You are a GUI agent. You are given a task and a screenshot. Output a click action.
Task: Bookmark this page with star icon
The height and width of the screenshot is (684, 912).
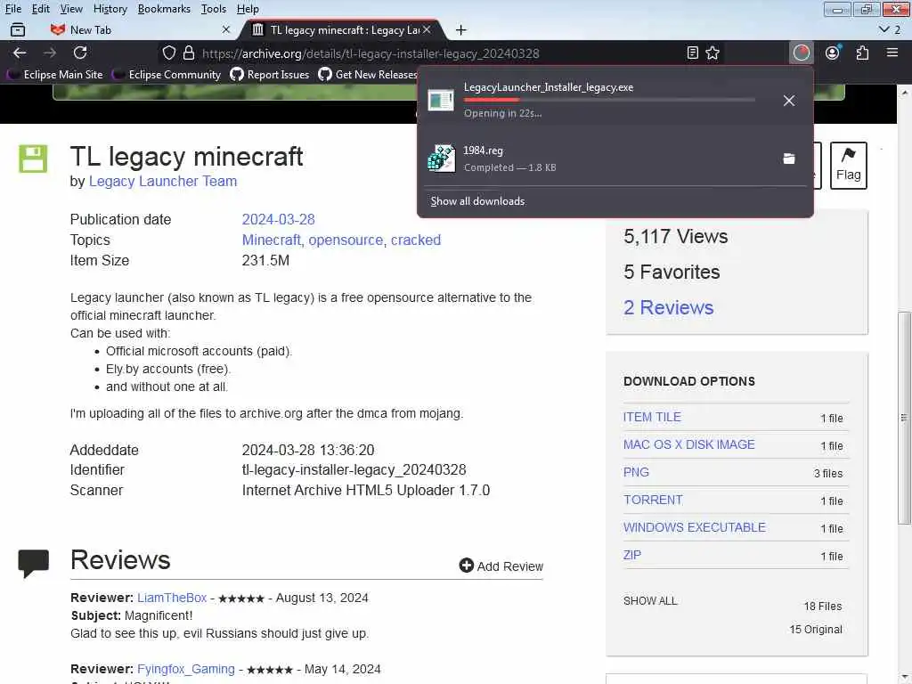(x=712, y=53)
